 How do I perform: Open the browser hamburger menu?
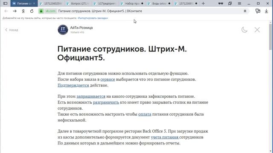click(x=239, y=3)
